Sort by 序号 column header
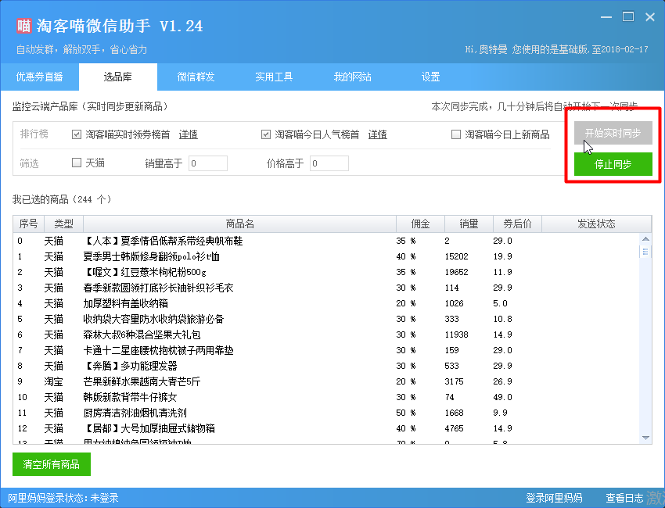 pyautogui.click(x=28, y=224)
